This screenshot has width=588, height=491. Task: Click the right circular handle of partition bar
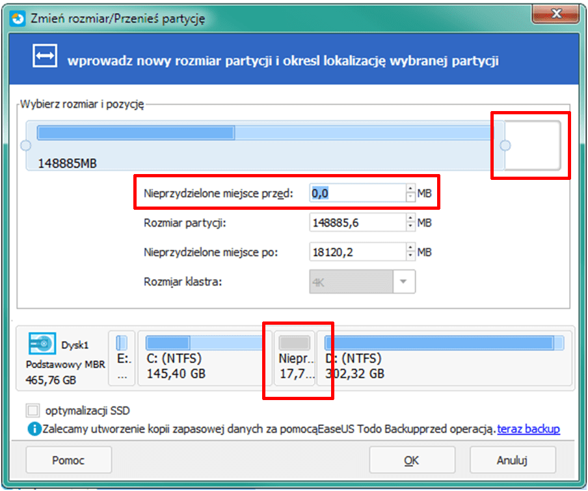pyautogui.click(x=505, y=145)
